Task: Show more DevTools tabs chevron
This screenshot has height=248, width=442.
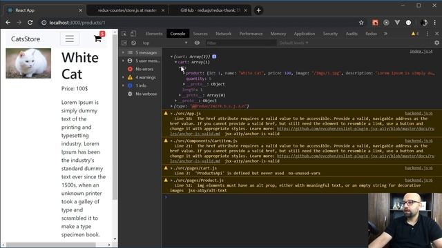Action: (385, 34)
